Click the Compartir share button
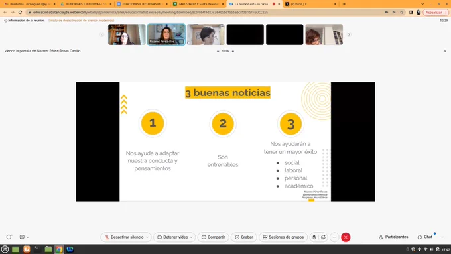Screen dimensions: 451x254 [213, 237]
